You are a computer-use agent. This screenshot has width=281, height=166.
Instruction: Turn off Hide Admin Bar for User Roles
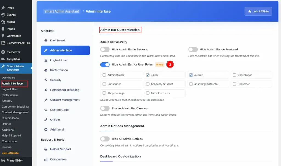click(x=105, y=64)
